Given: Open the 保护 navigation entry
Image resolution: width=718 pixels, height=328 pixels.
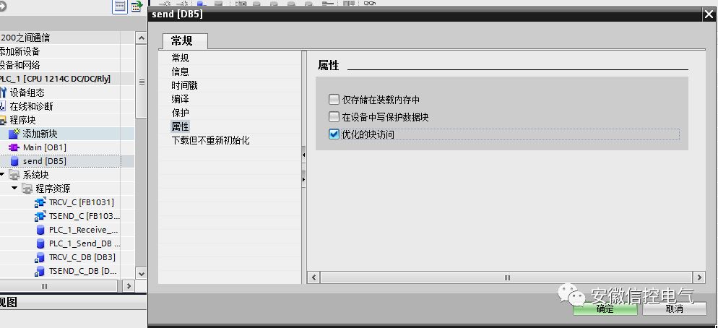Looking at the screenshot, I should 181,113.
